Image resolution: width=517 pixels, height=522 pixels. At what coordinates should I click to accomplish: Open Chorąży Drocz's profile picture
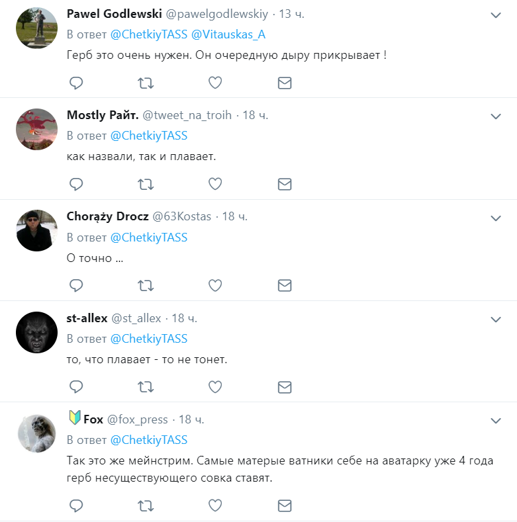(x=36, y=231)
